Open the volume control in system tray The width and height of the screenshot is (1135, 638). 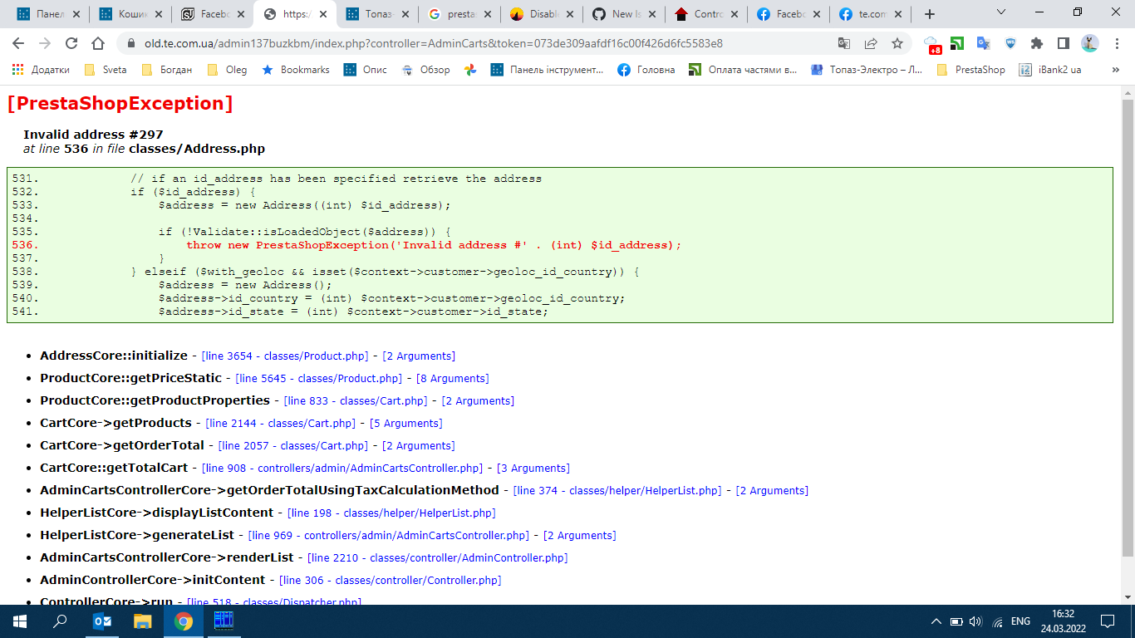click(x=975, y=621)
